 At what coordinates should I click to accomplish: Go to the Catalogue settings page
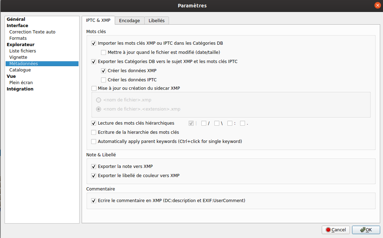tap(20, 70)
